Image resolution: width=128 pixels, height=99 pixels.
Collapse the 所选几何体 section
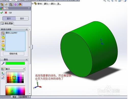(27, 29)
